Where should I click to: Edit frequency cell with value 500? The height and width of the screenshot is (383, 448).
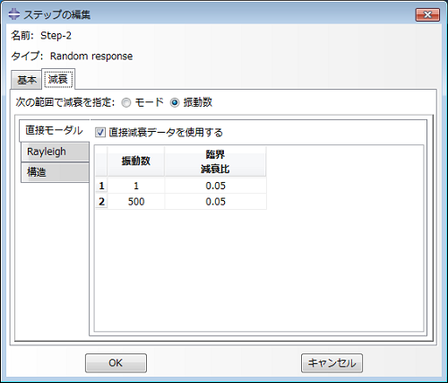(x=136, y=202)
